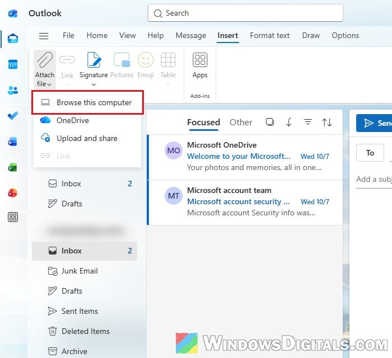Open Apps add-ins in the ribbon
This screenshot has height=358, width=392.
[200, 65]
